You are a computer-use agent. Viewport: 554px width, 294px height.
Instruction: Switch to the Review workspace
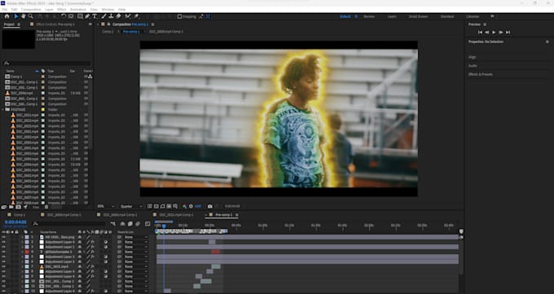(x=369, y=16)
